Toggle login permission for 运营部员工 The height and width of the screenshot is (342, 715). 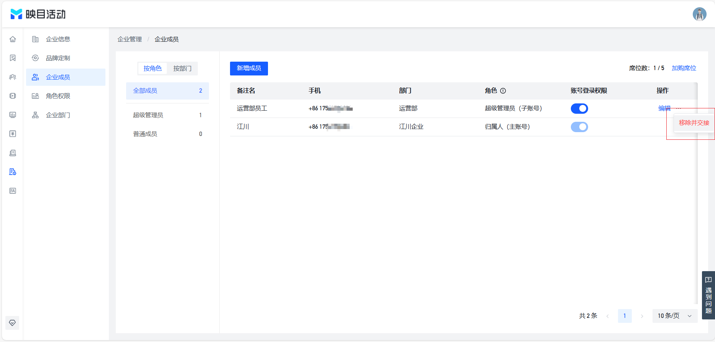coord(579,108)
